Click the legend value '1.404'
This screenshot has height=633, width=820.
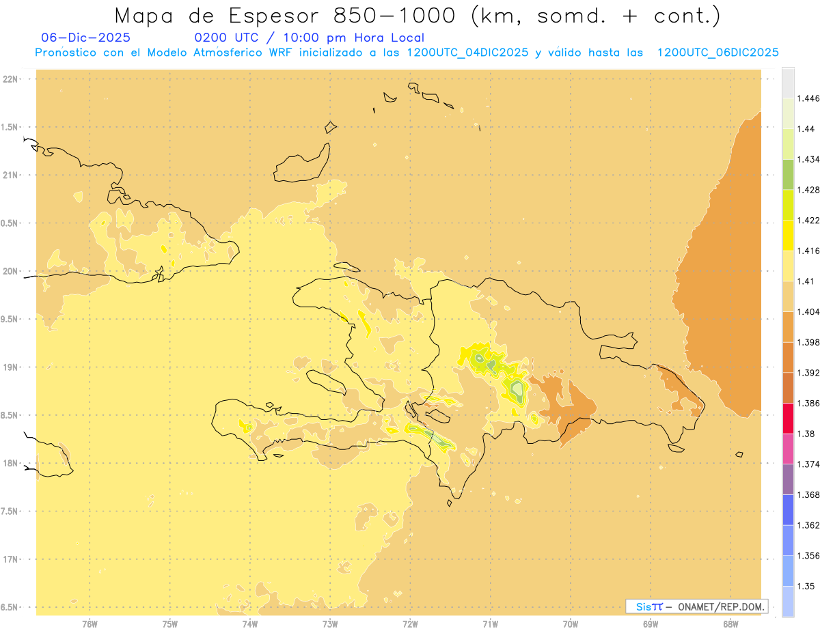tap(808, 312)
